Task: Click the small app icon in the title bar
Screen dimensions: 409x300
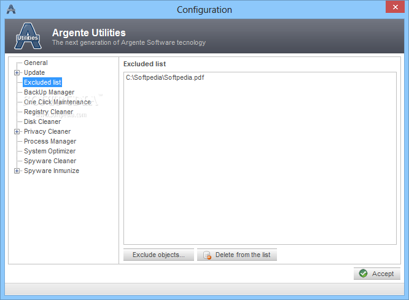Action: tap(11, 9)
